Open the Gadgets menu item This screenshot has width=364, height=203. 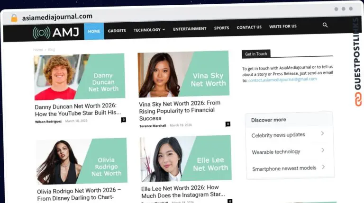[117, 30]
